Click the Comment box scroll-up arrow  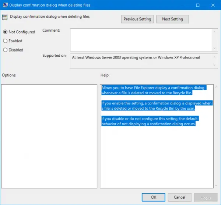click(214, 32)
